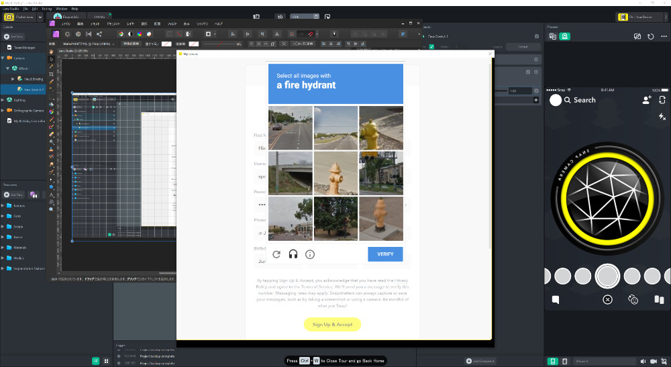
Task: Open the Help menu in Lens Studio
Action: tap(75, 9)
